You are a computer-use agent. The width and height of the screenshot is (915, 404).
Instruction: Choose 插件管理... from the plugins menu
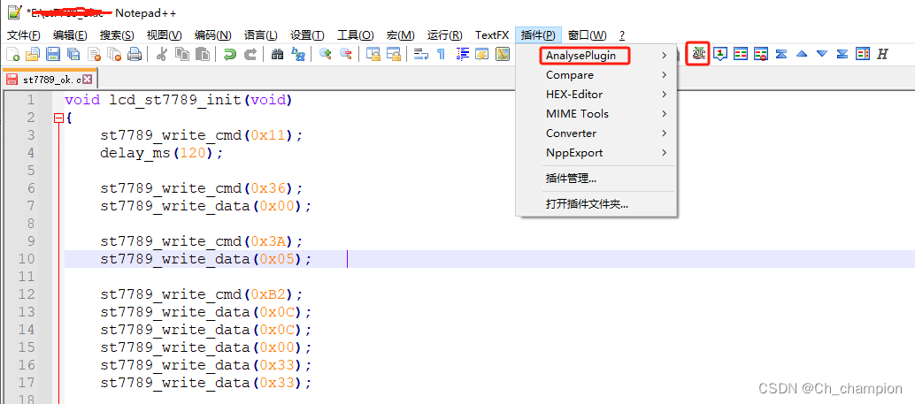pyautogui.click(x=596, y=179)
